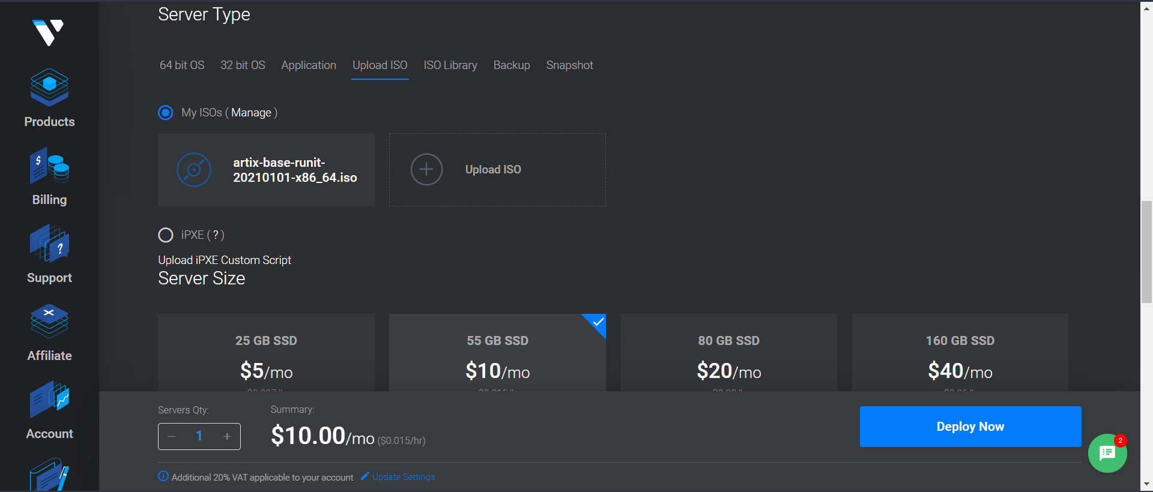Click the Deploy Now button
This screenshot has height=492, width=1153.
[x=970, y=427]
